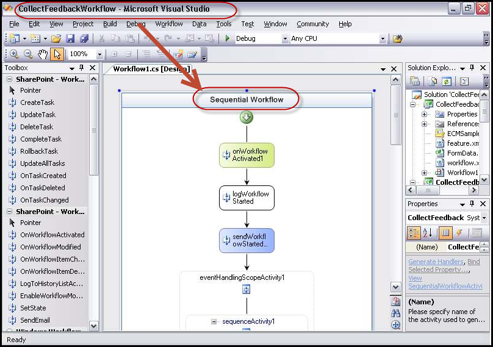Viewport: 493px width, 347px height.
Task: Click Show All Files icon in Solution Explorer
Action: (x=432, y=82)
